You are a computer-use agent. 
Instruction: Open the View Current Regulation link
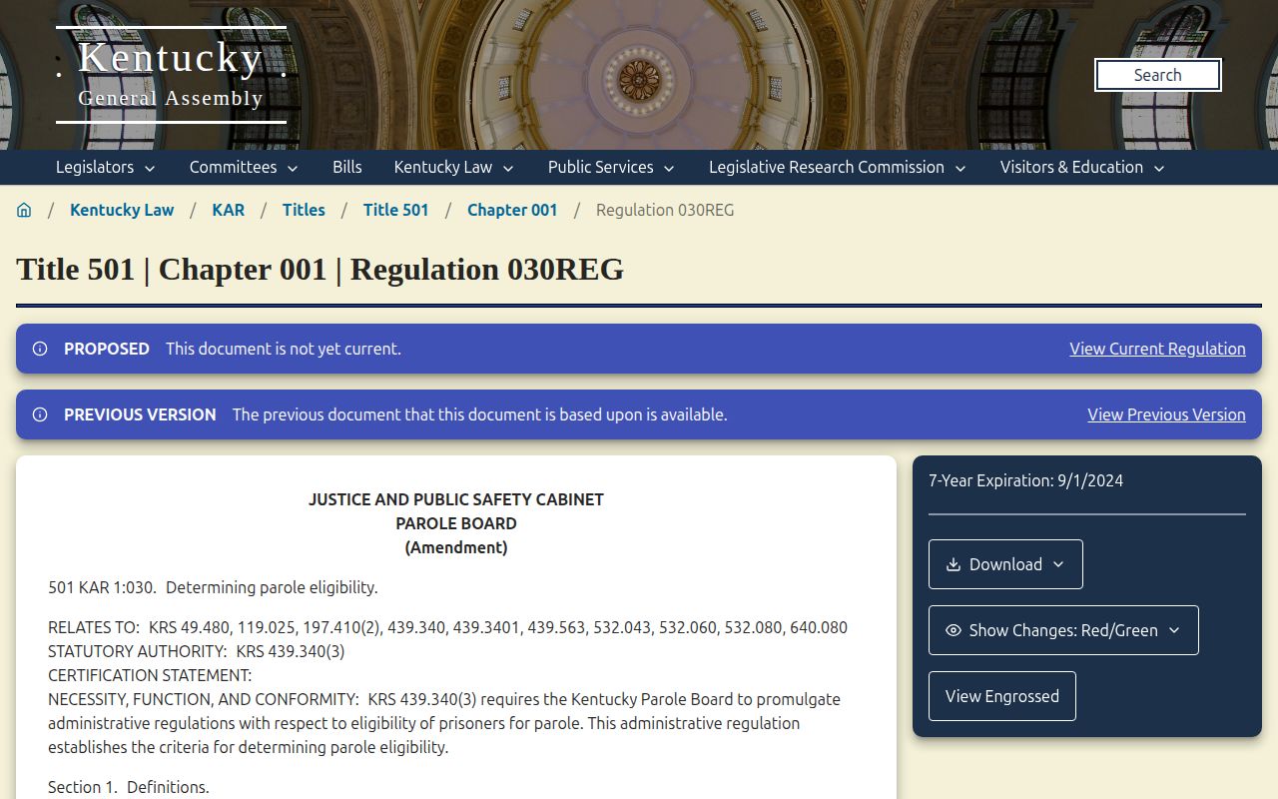[1157, 349]
